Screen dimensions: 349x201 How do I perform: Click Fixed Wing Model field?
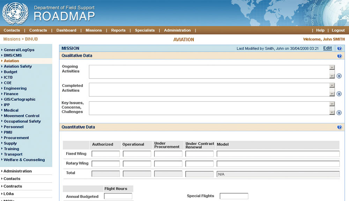coord(278,154)
